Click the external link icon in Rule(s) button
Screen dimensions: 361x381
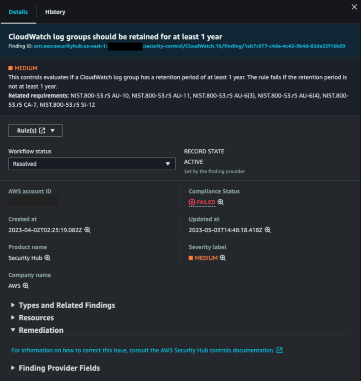(x=42, y=130)
